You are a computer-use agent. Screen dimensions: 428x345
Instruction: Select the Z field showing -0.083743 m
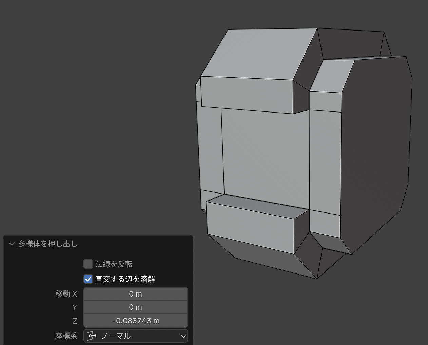pyautogui.click(x=135, y=321)
